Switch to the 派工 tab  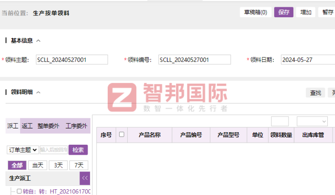pyautogui.click(x=13, y=126)
